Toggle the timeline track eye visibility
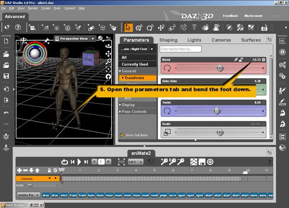This screenshot has height=208, width=289. click(55, 171)
